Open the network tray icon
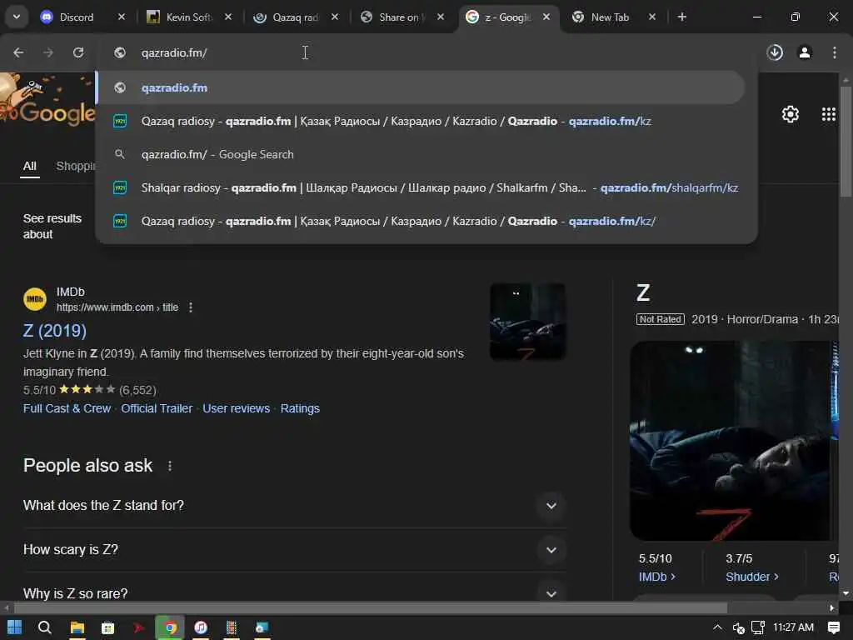 pos(758,627)
